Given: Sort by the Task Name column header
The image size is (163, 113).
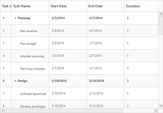Looking at the screenshot, I should point(22,6).
